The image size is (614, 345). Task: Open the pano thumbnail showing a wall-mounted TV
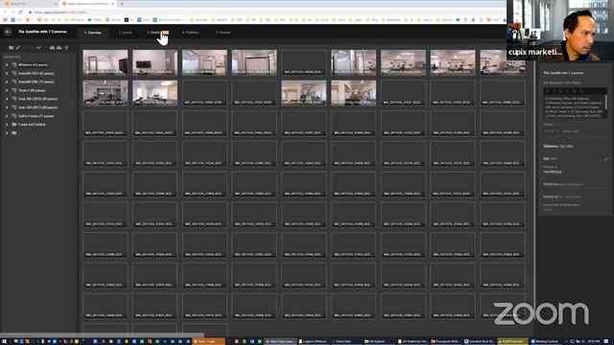pos(154,61)
